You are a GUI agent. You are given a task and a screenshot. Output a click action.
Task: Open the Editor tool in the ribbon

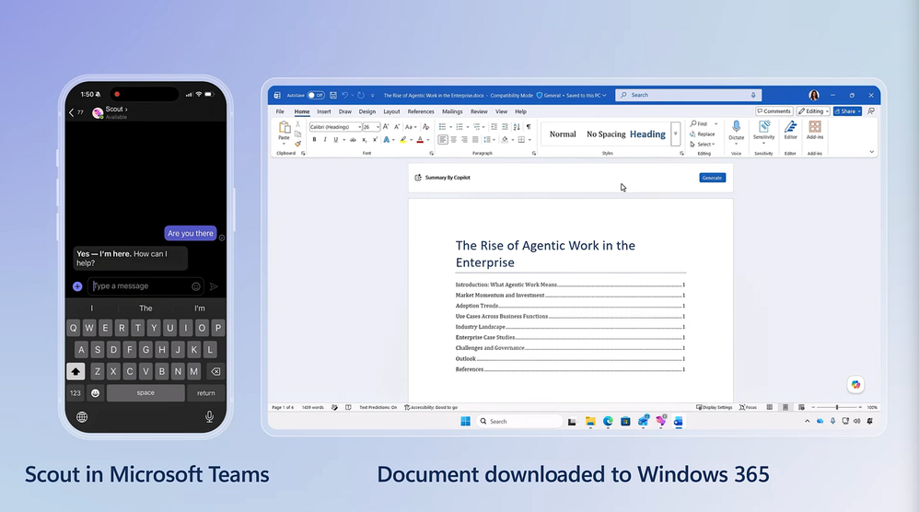point(791,130)
